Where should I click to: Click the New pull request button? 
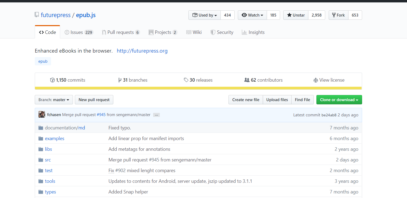94,100
